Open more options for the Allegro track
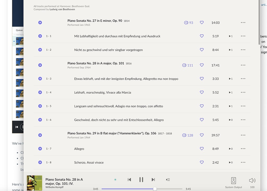 coord(243,149)
